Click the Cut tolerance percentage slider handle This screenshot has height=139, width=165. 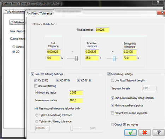coord(76,58)
